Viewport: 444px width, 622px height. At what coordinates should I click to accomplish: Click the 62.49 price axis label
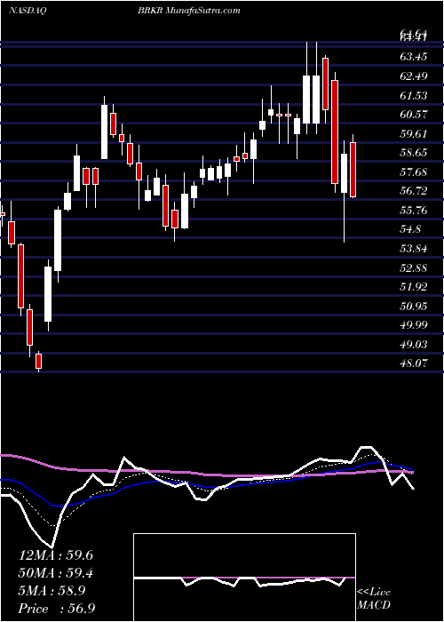(x=414, y=76)
